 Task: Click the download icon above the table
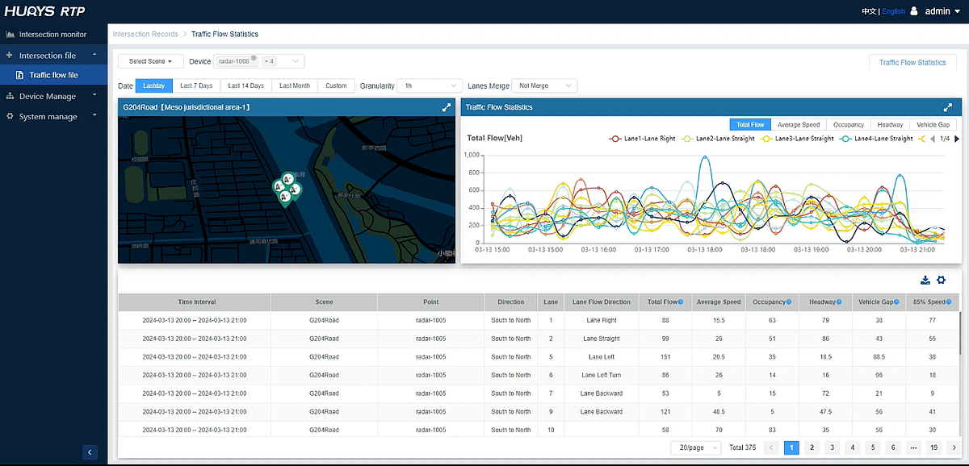coord(925,280)
